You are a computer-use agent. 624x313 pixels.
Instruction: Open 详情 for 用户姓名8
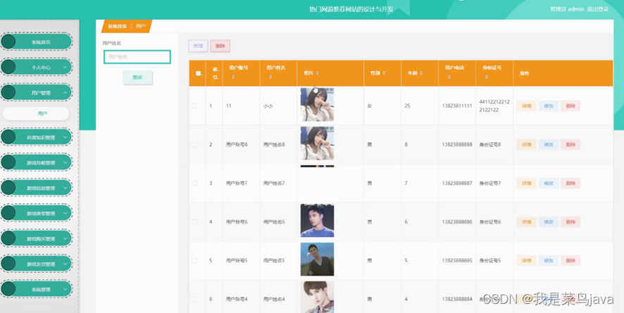point(527,145)
